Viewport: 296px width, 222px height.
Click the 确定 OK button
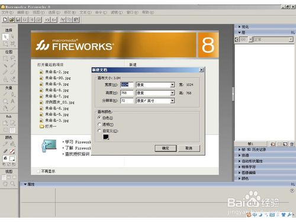pos(165,148)
